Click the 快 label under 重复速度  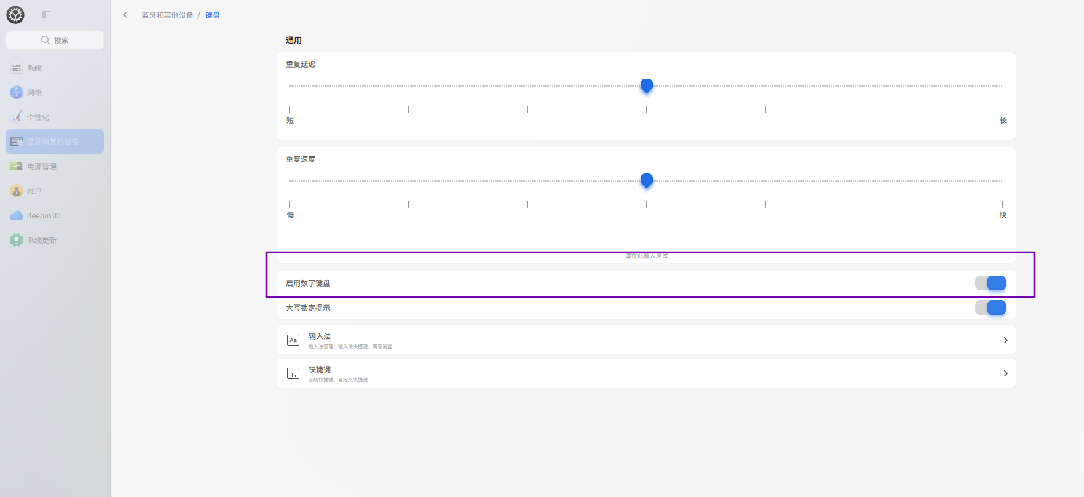pos(1003,215)
